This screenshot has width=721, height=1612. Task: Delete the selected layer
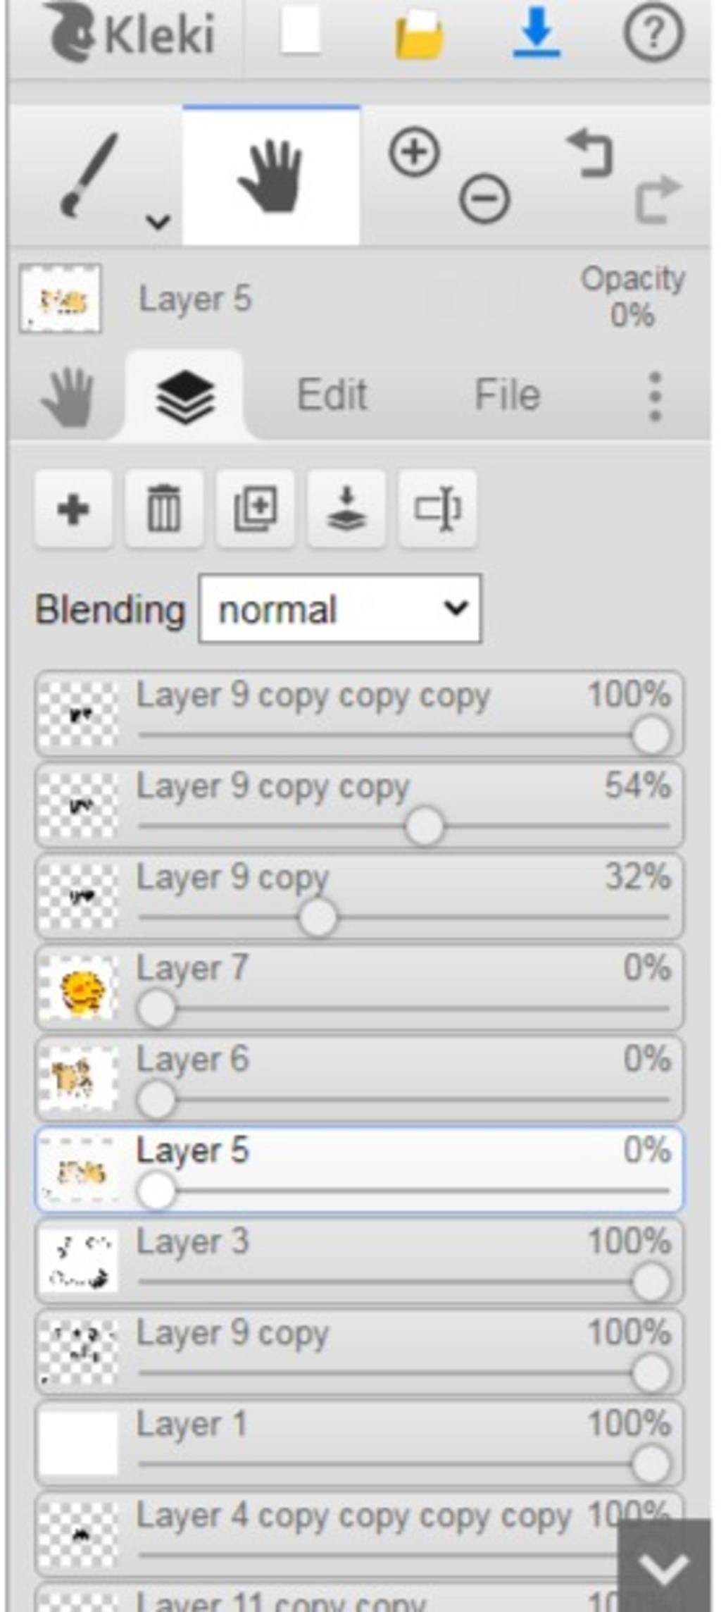tap(164, 509)
